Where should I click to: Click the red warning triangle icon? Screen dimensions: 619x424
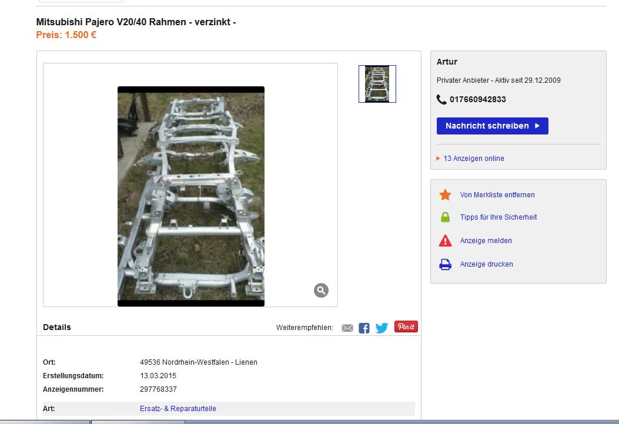tap(446, 241)
